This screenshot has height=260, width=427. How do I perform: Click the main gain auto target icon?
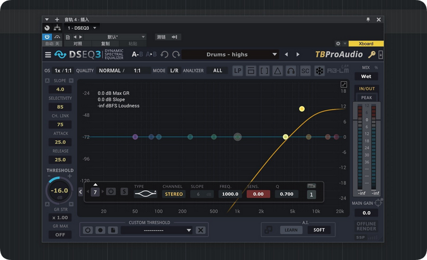(378, 203)
